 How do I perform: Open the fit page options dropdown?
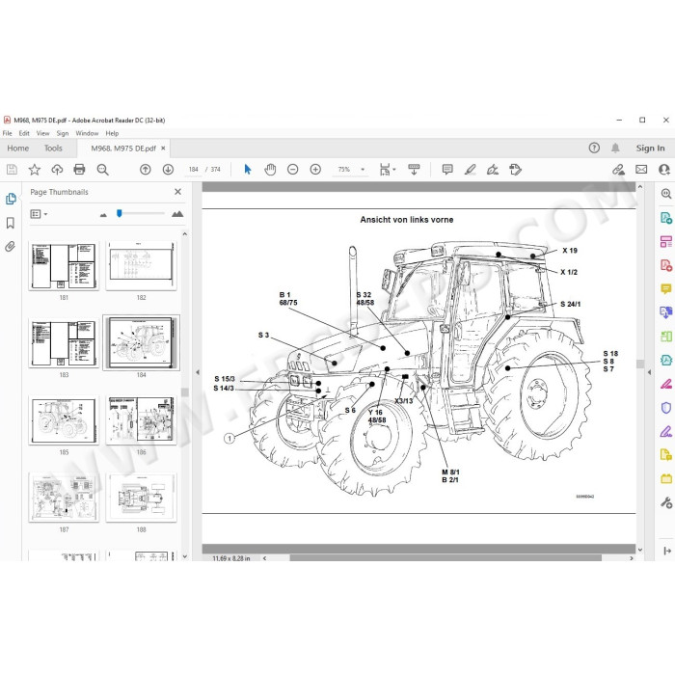[x=388, y=170]
